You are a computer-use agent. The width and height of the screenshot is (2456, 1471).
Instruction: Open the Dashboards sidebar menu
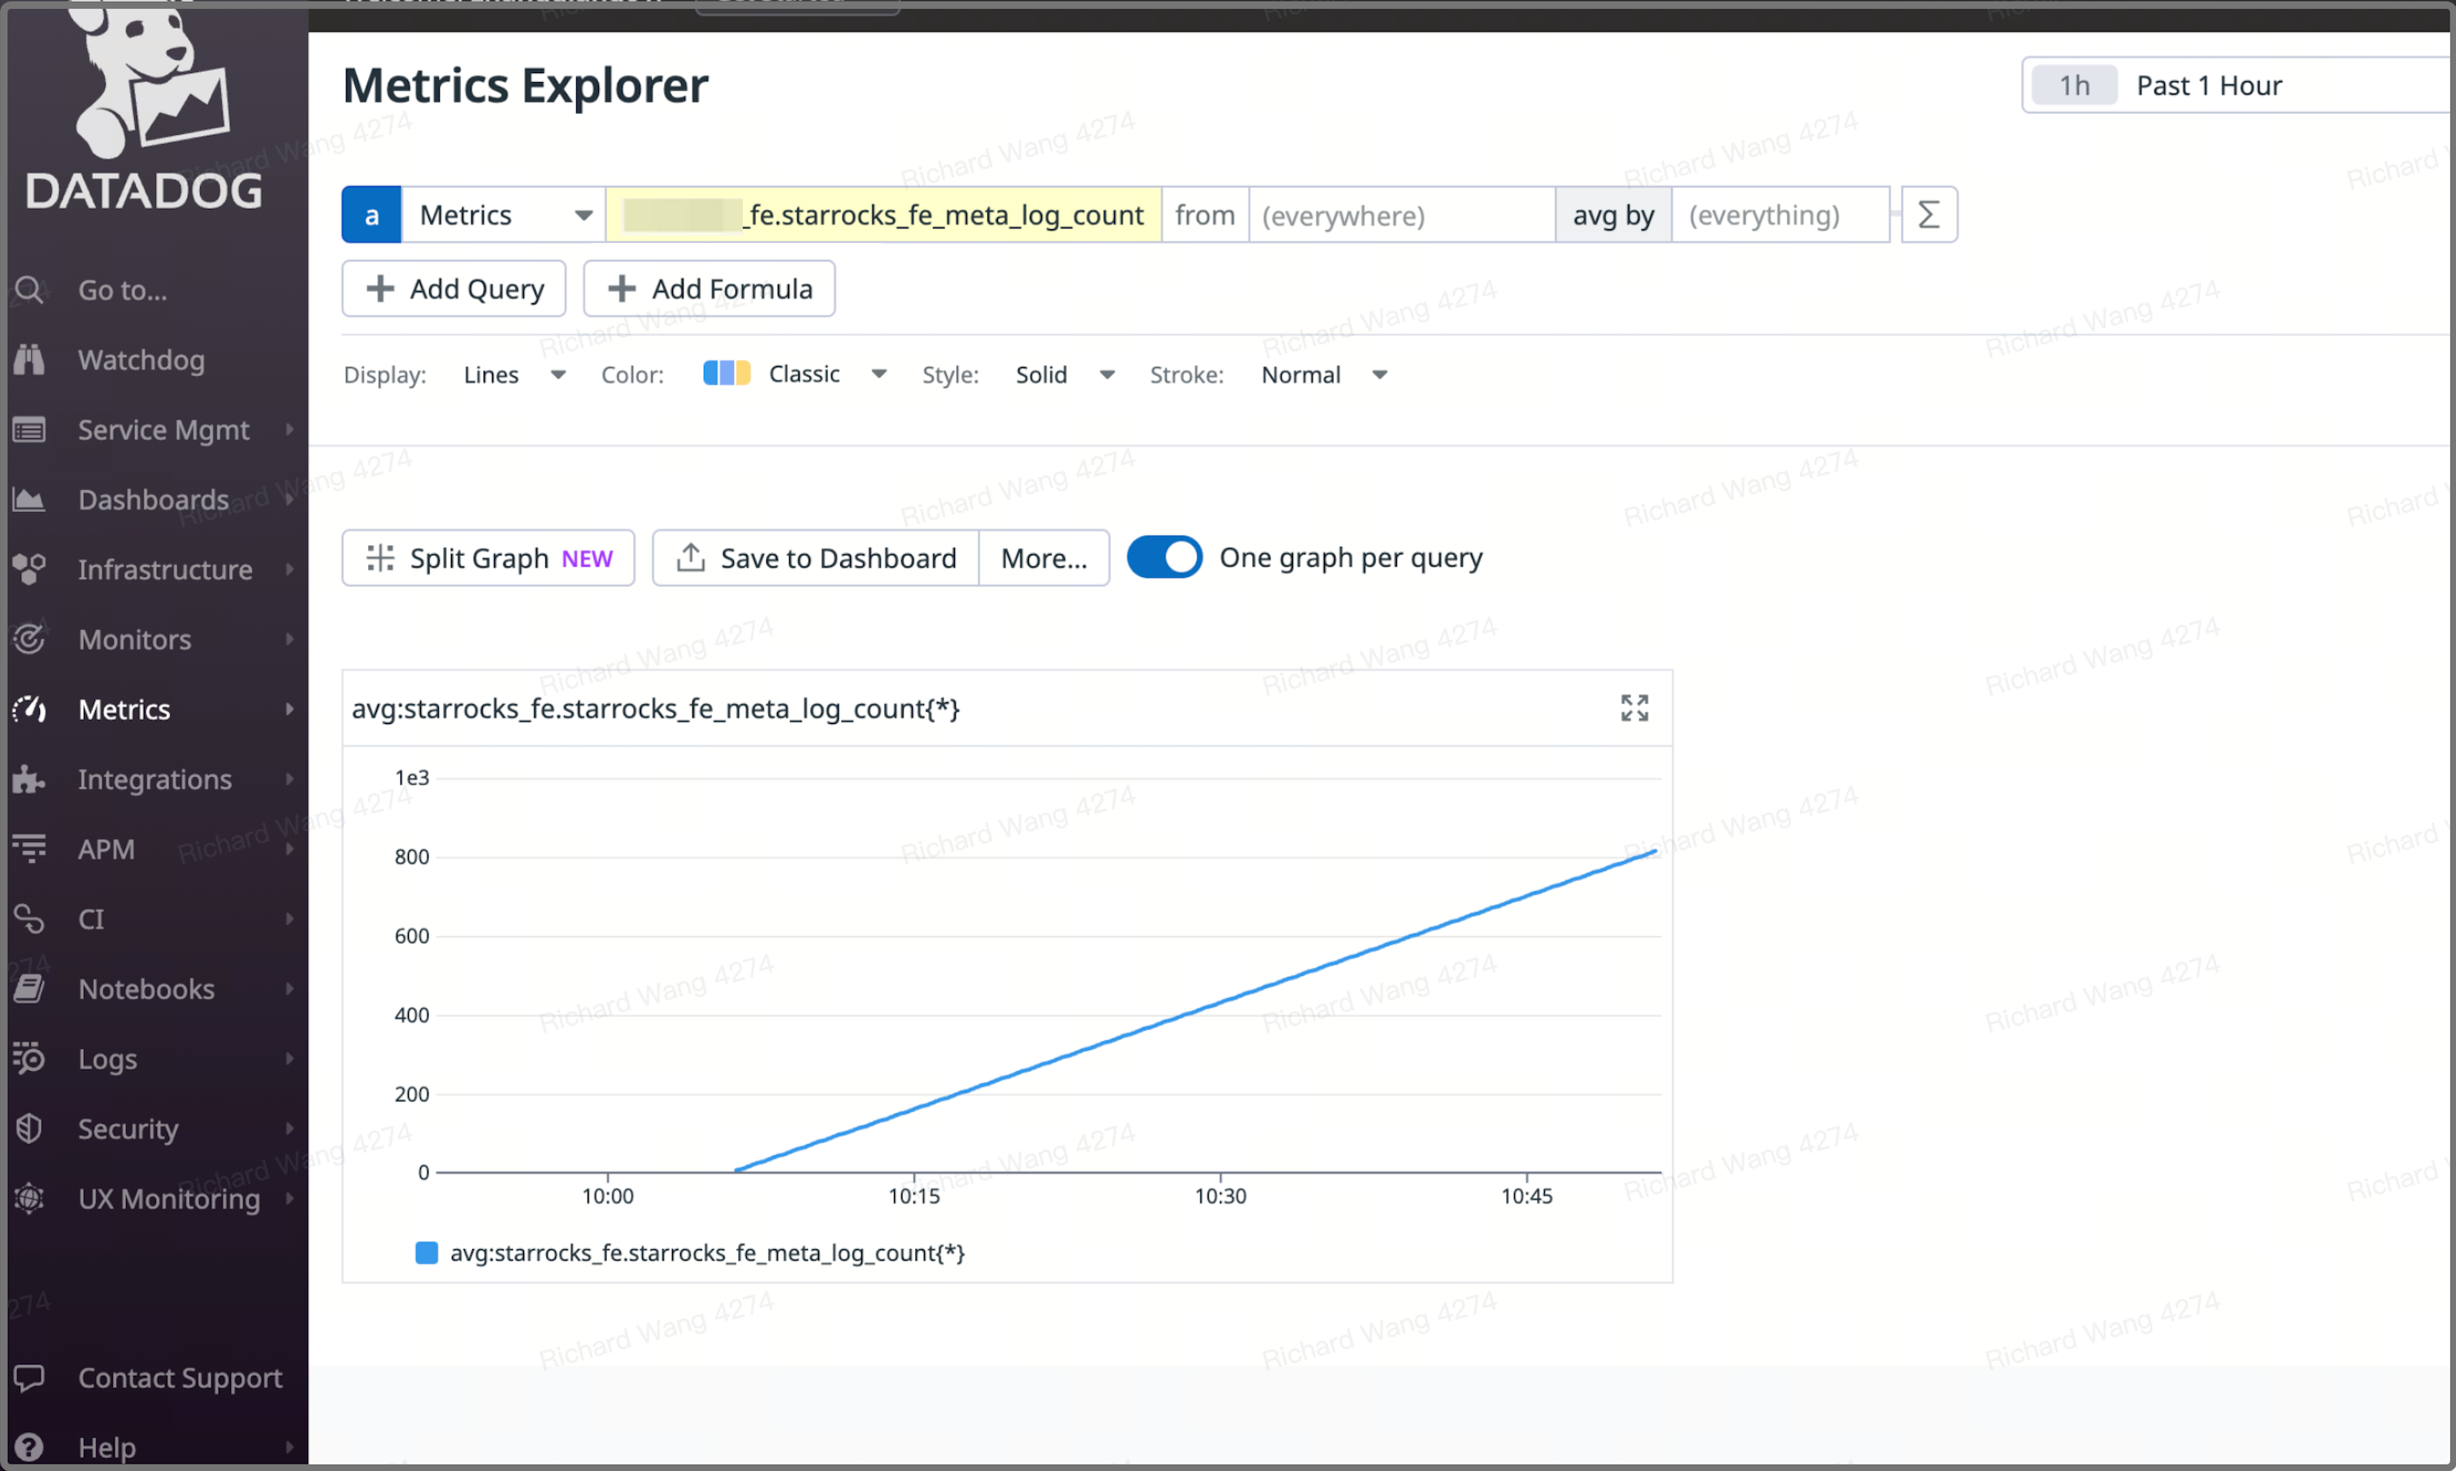coord(154,500)
